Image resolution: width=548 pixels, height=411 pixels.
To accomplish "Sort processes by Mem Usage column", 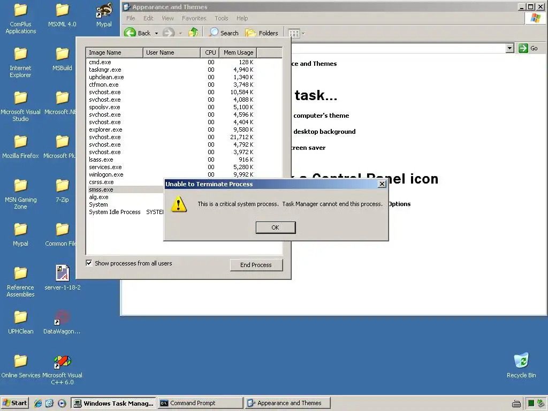I will [x=238, y=52].
